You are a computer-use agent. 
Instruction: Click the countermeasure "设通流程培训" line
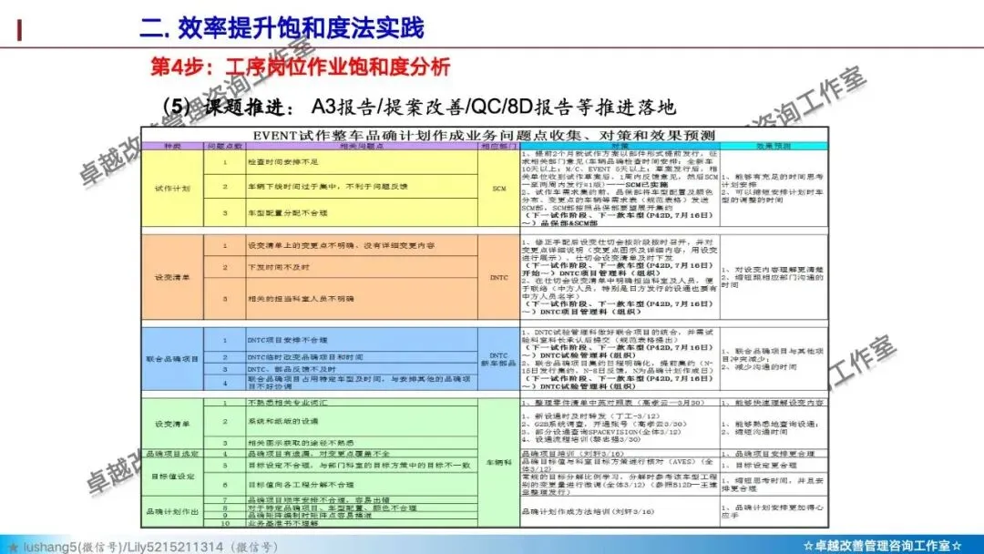(x=581, y=439)
